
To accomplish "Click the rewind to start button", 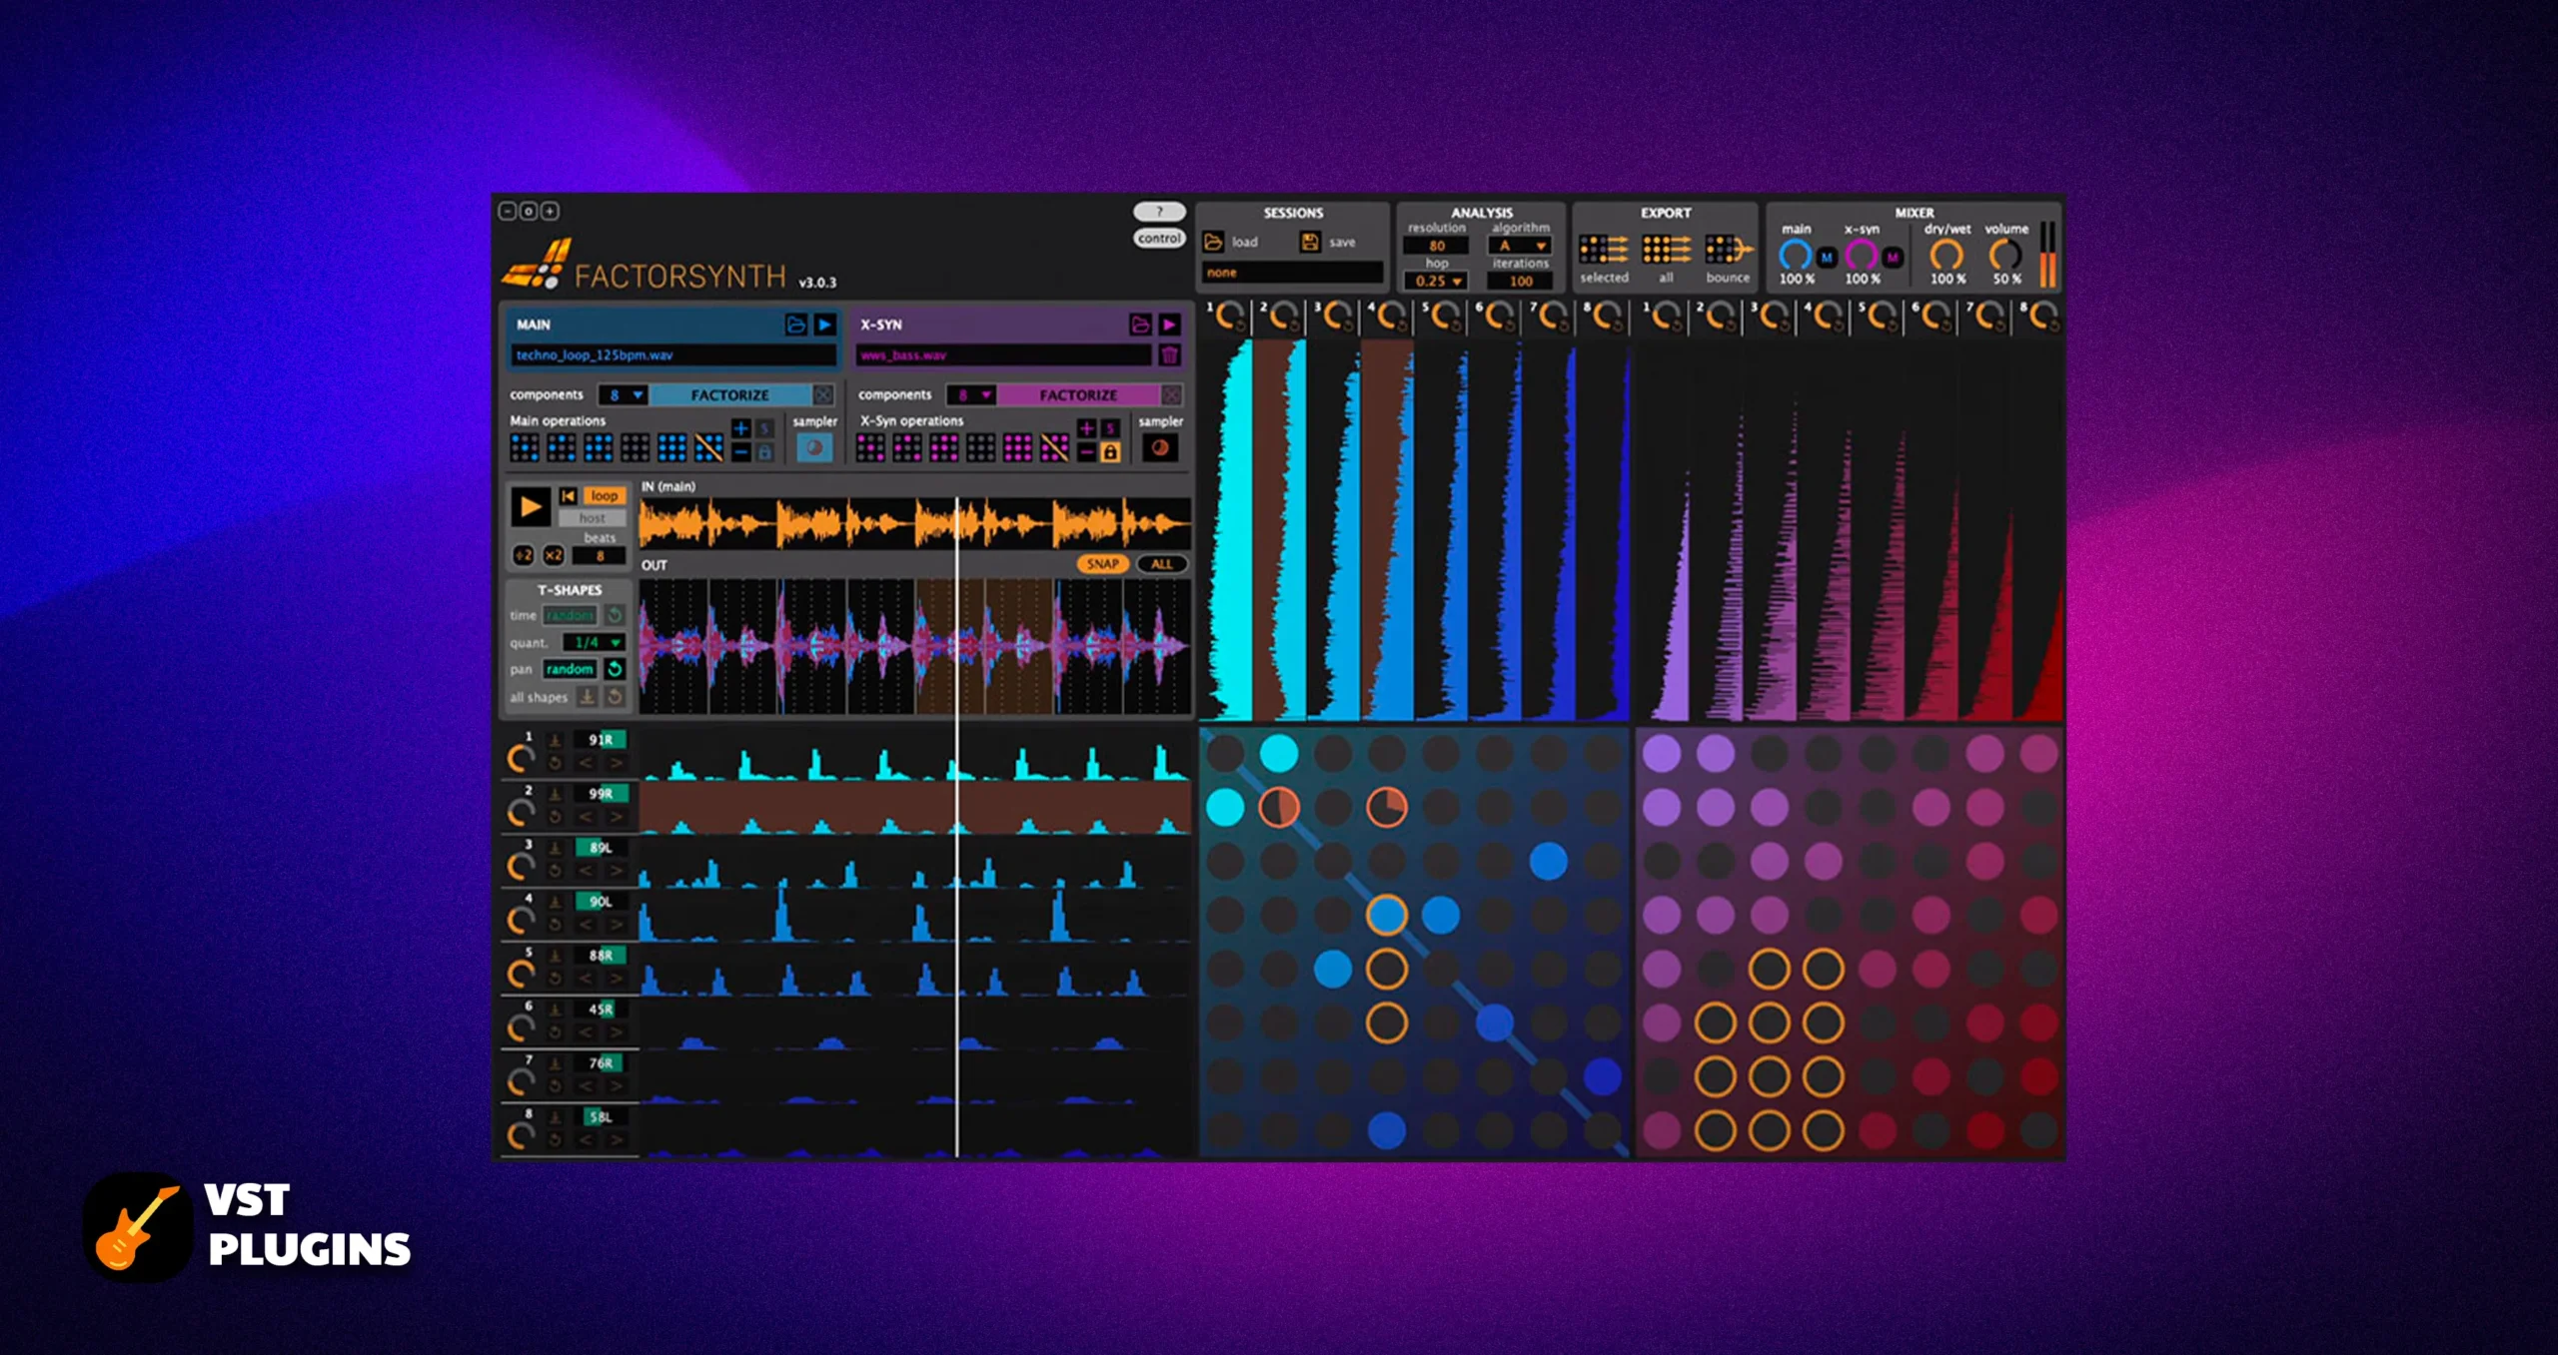I will [568, 496].
